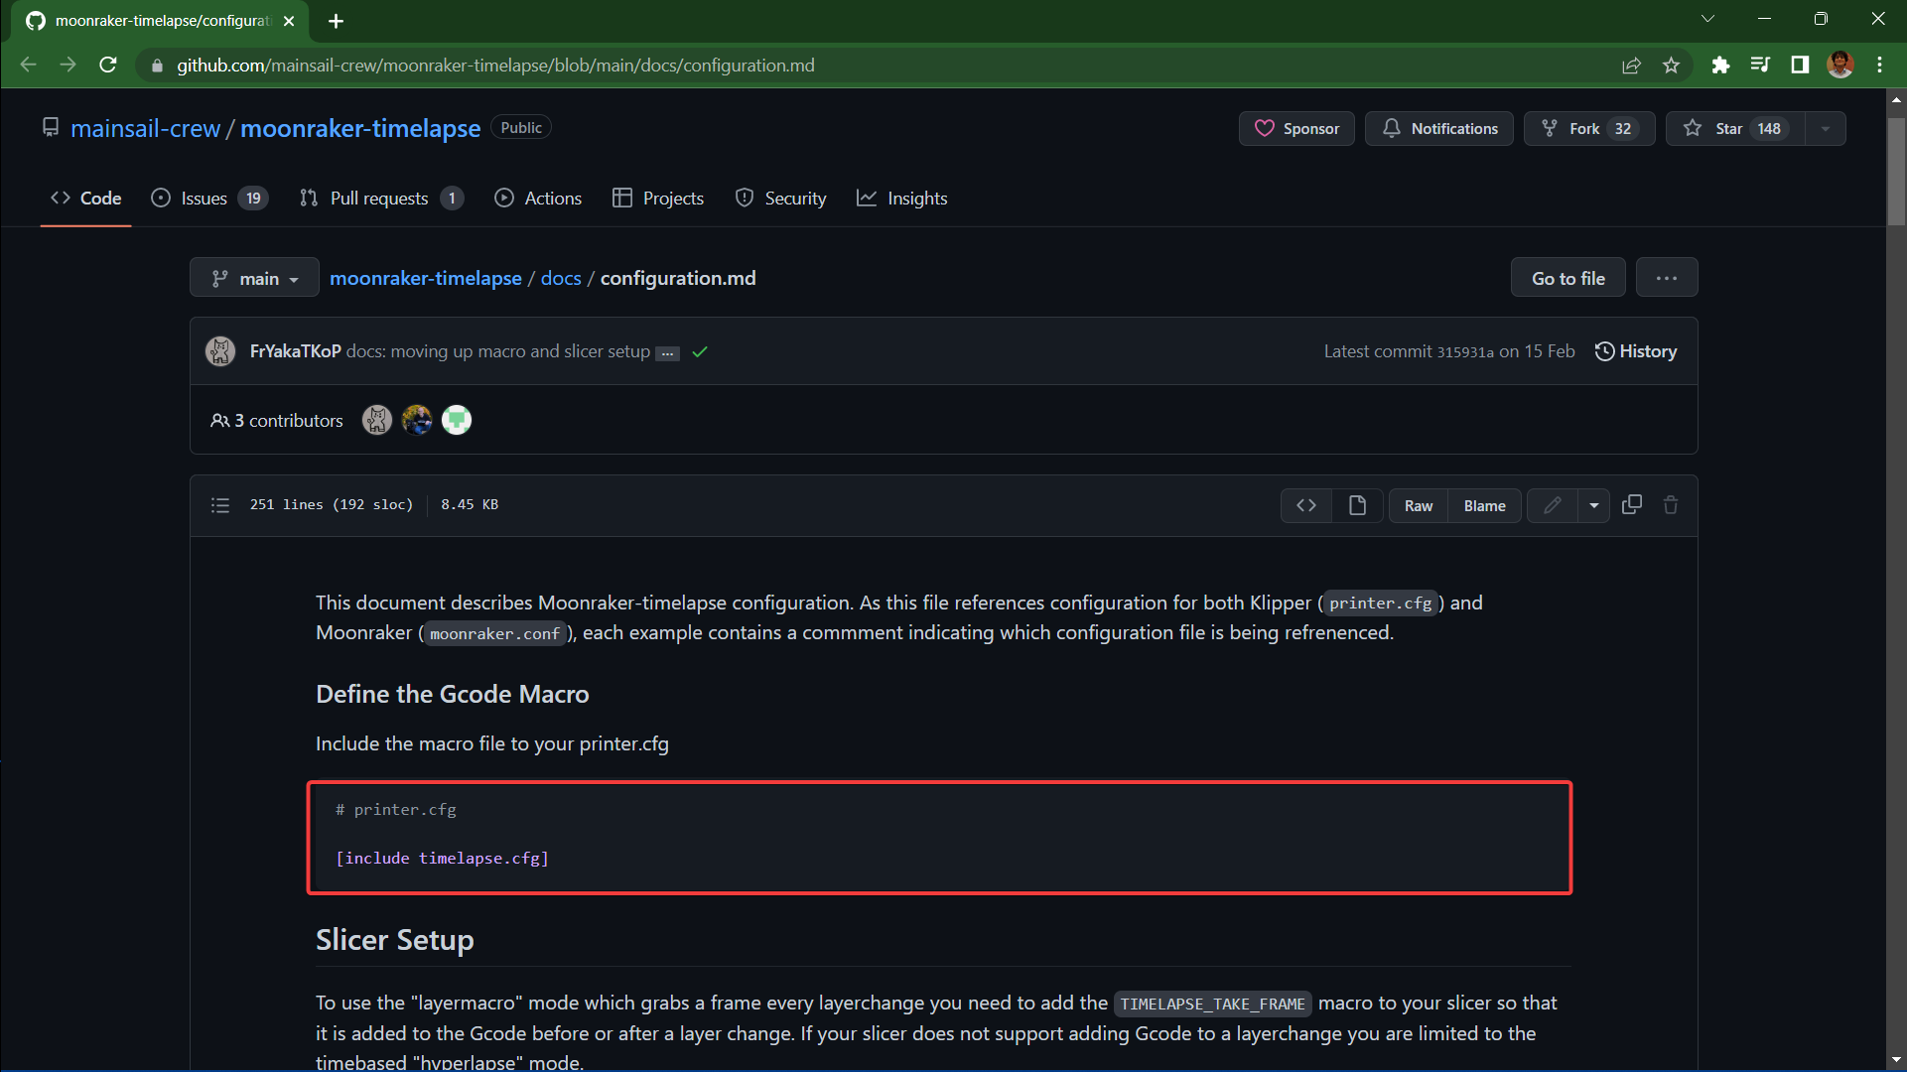Share this page via address bar icon

point(1631,65)
